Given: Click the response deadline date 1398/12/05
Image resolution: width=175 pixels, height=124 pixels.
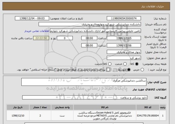Looking at the screenshot, I should [x=124, y=38].
